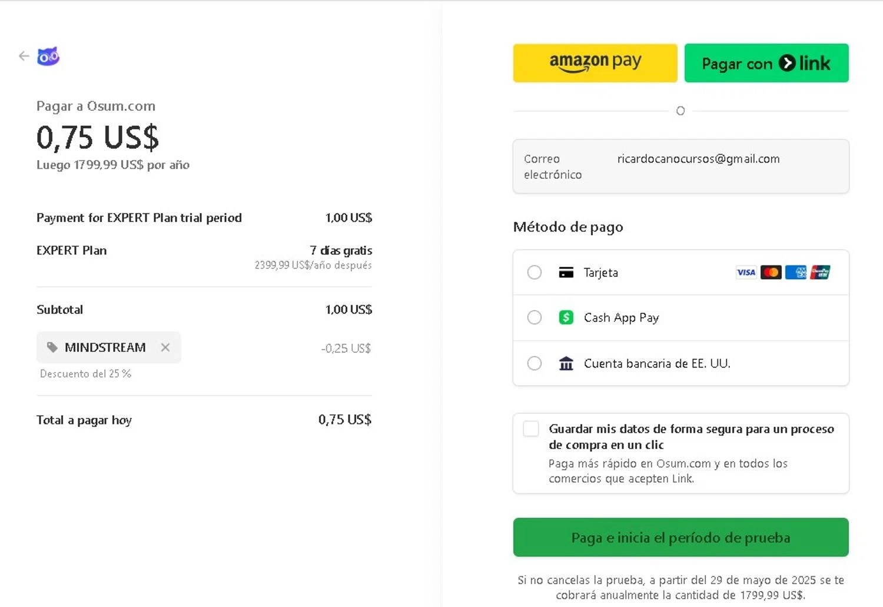Screen dimensions: 883x607
Task: Click the MINDSTREAM coupon tag icon
Action: pyautogui.click(x=52, y=347)
